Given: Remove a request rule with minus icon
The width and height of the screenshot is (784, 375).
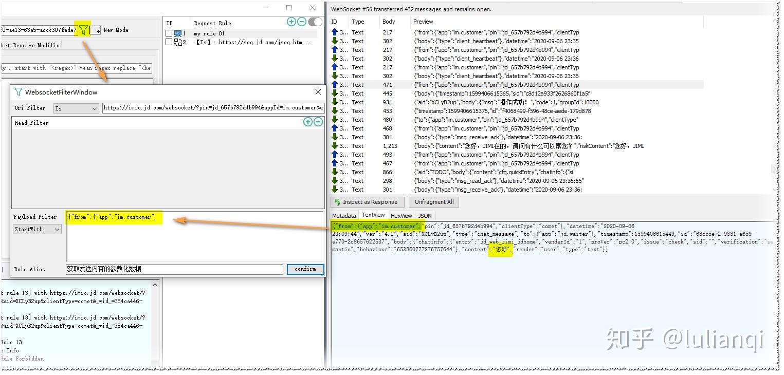Looking at the screenshot, I should pyautogui.click(x=302, y=22).
